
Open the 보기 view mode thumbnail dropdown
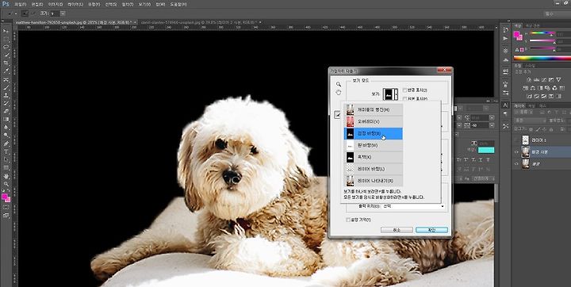pyautogui.click(x=390, y=94)
